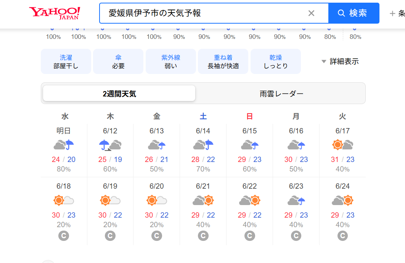
Task: Click the 検索 search button
Action: click(x=354, y=13)
